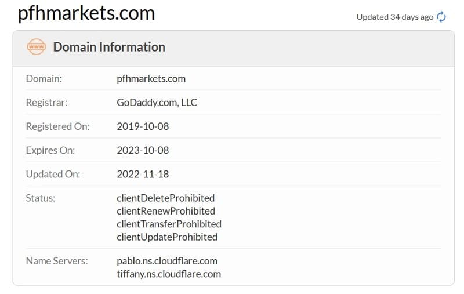Click the GoDaddy.com, LLC registrar value

157,103
